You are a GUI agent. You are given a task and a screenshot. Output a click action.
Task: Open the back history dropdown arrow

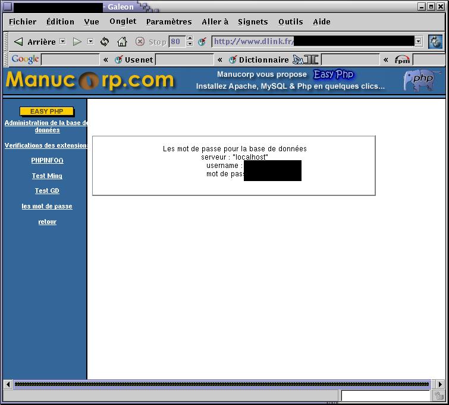pos(62,42)
